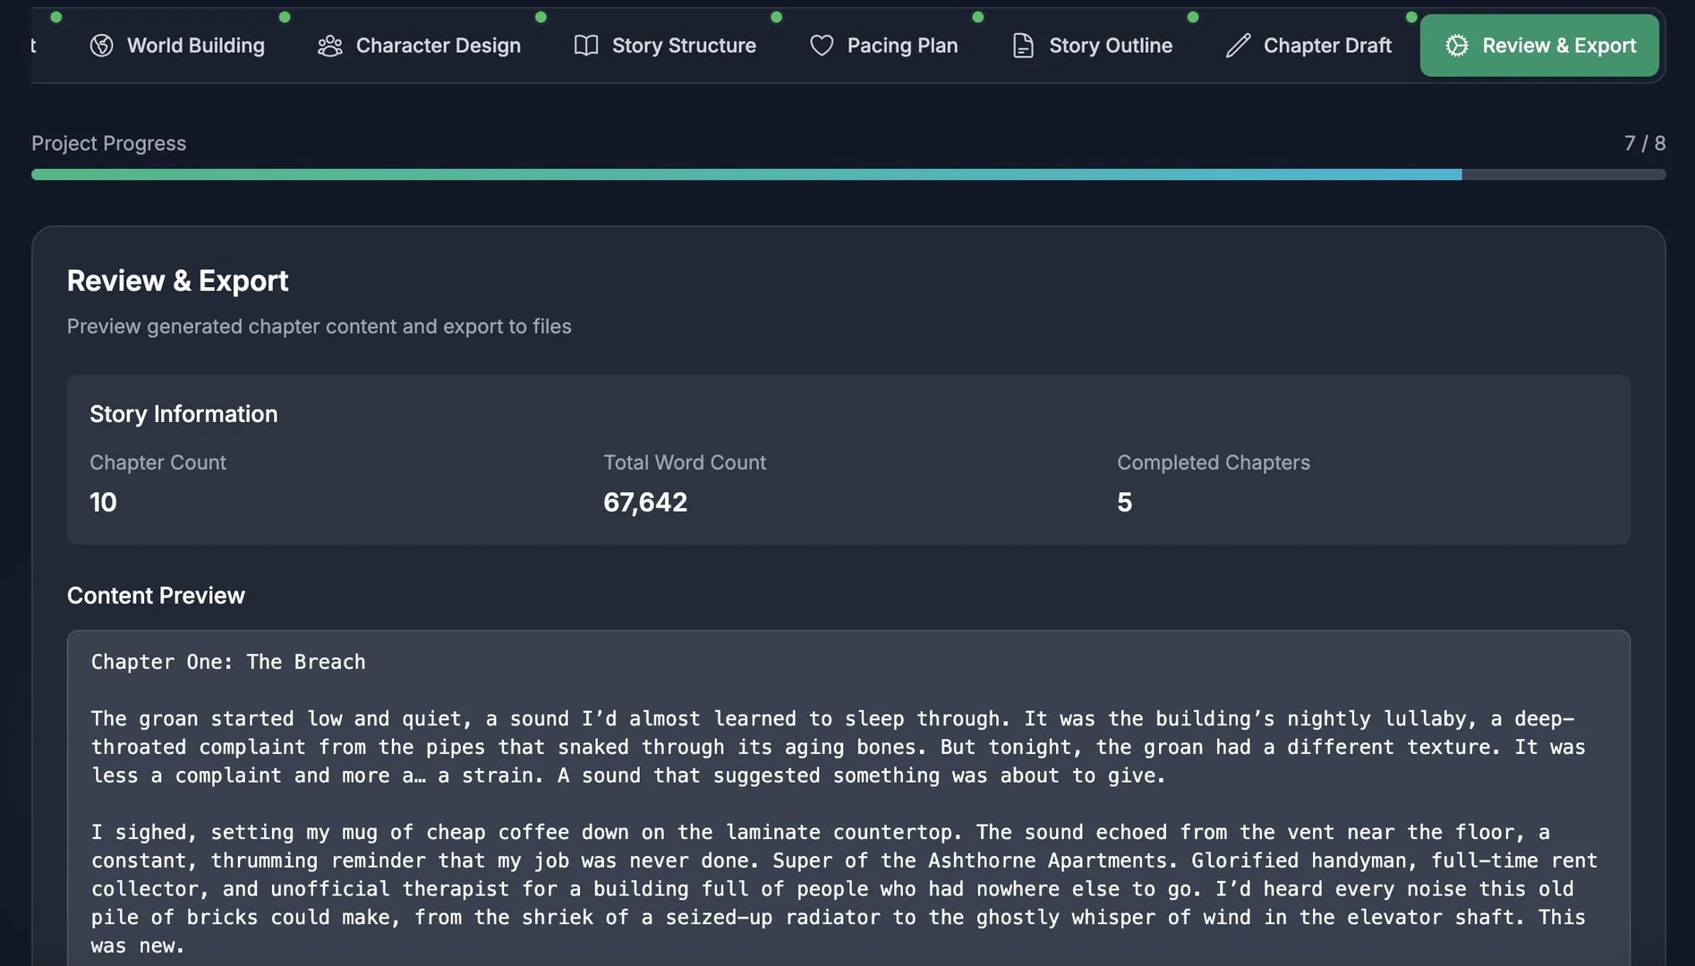The width and height of the screenshot is (1695, 966).
Task: Click the Total Word Count value 67,642
Action: [x=645, y=502]
